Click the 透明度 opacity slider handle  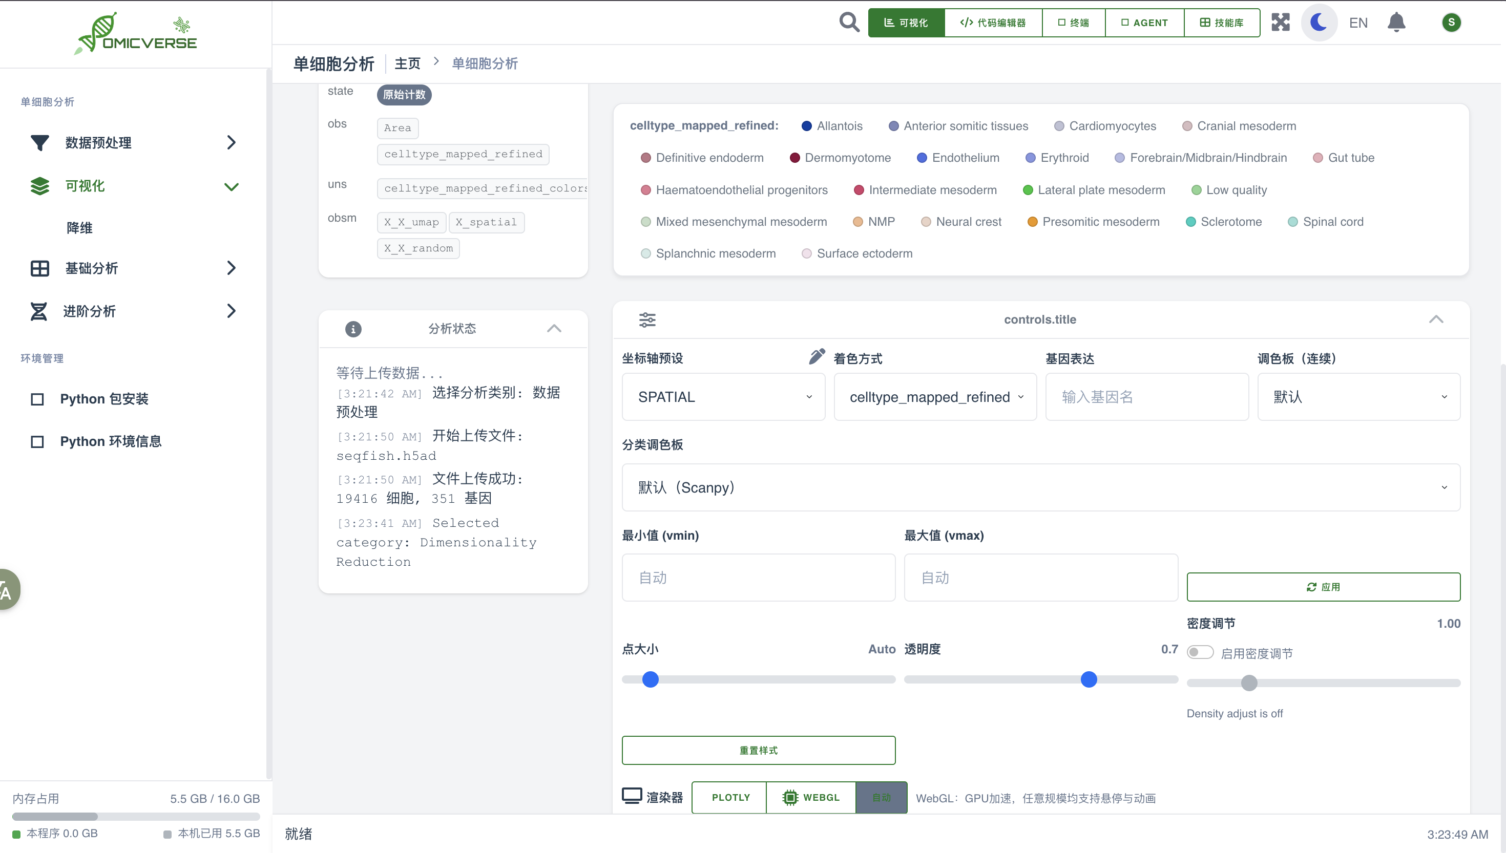point(1089,679)
